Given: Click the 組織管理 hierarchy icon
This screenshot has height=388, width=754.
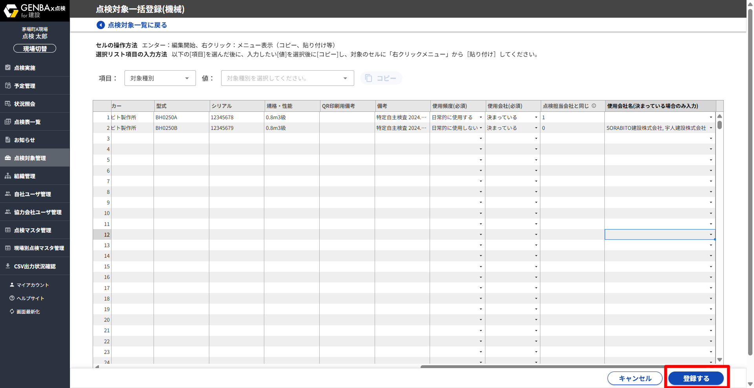Looking at the screenshot, I should tap(8, 176).
